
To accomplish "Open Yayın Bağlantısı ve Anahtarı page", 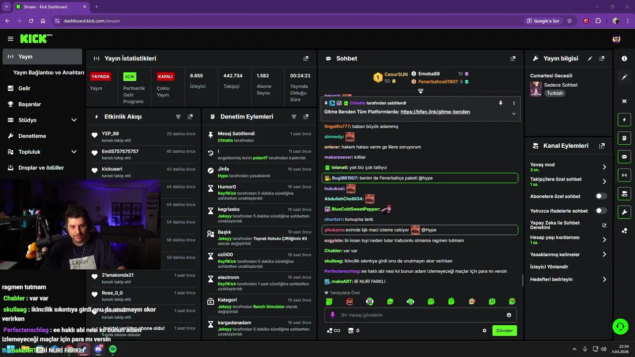I will tap(49, 72).
